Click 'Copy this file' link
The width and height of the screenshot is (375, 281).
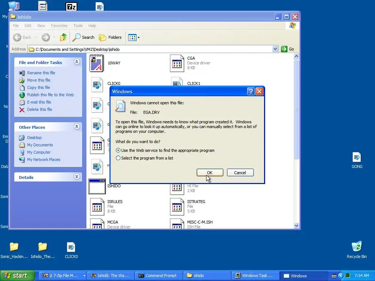pos(38,87)
